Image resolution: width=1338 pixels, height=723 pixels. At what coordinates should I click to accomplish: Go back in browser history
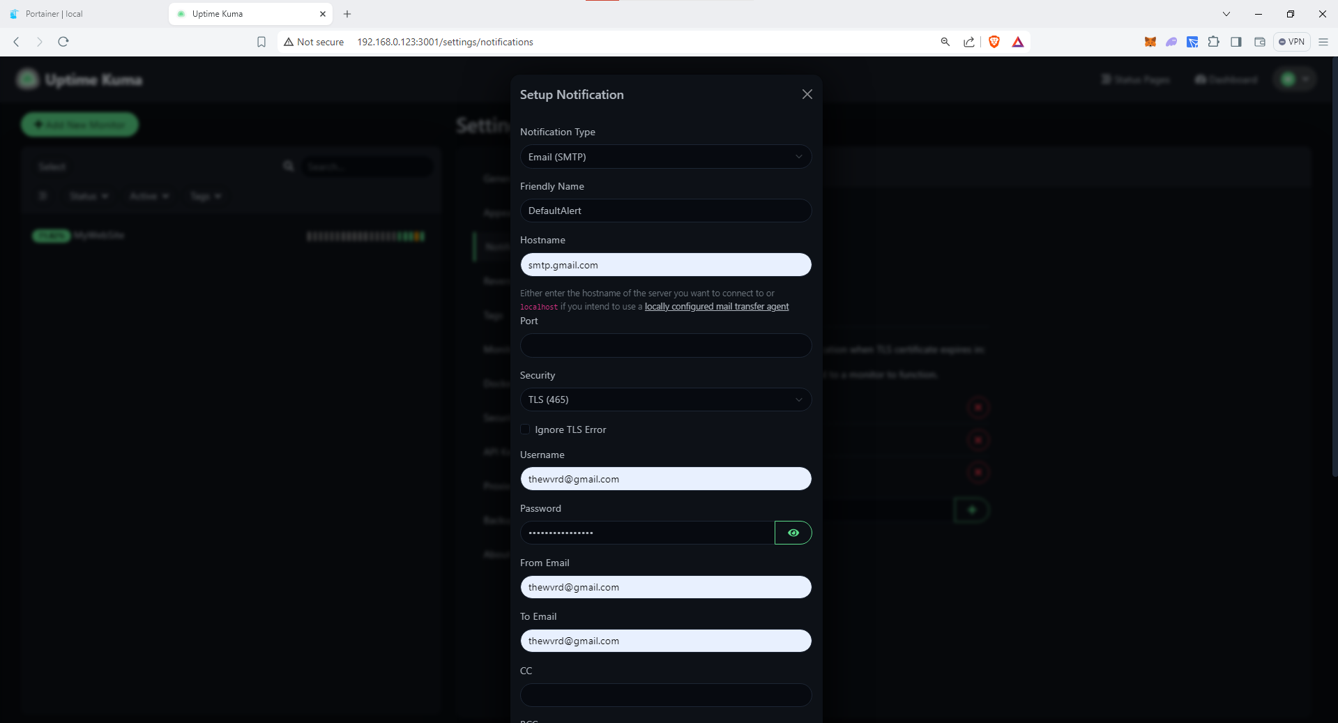pos(17,42)
